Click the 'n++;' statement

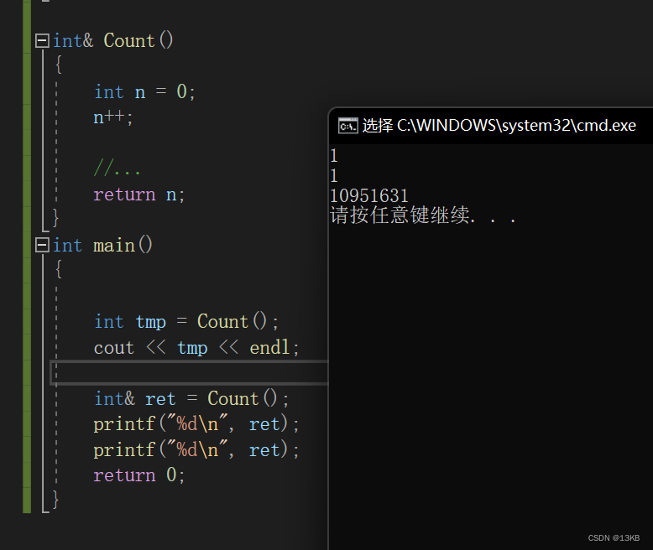[112, 117]
